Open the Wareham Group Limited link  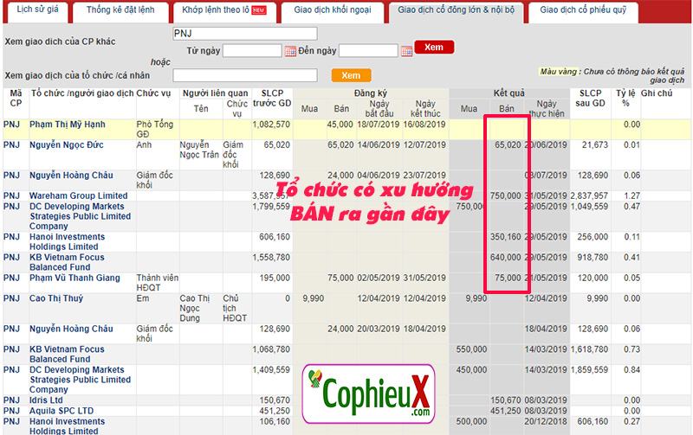pos(78,196)
